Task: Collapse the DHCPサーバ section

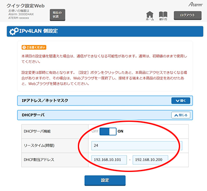Action: (181, 115)
